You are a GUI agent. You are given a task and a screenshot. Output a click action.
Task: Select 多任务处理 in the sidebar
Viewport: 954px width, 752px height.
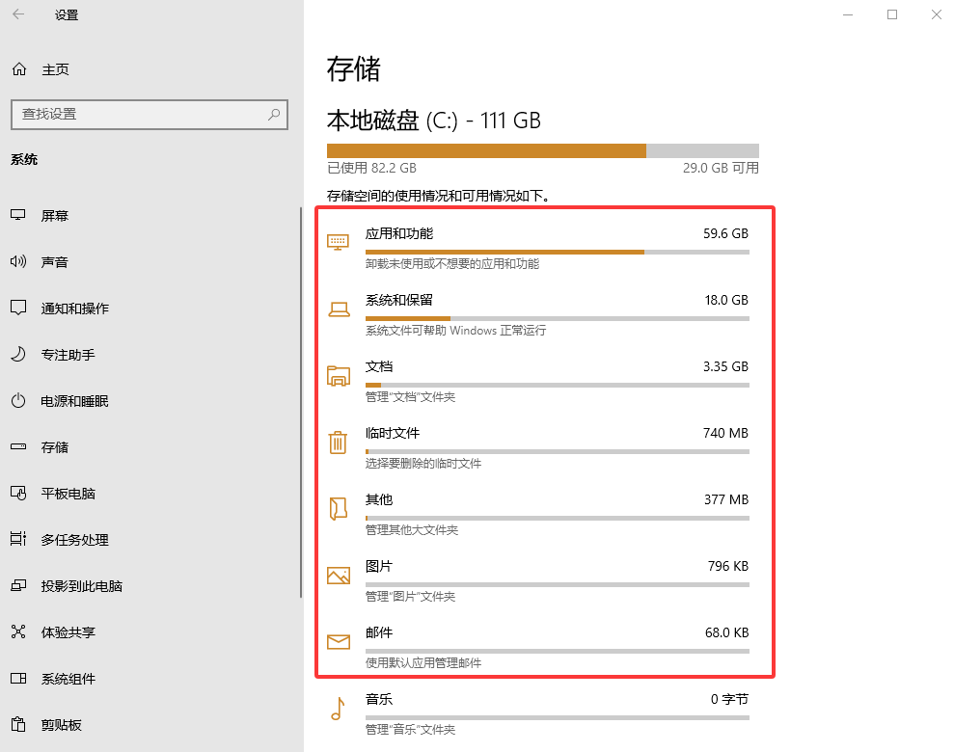(74, 540)
